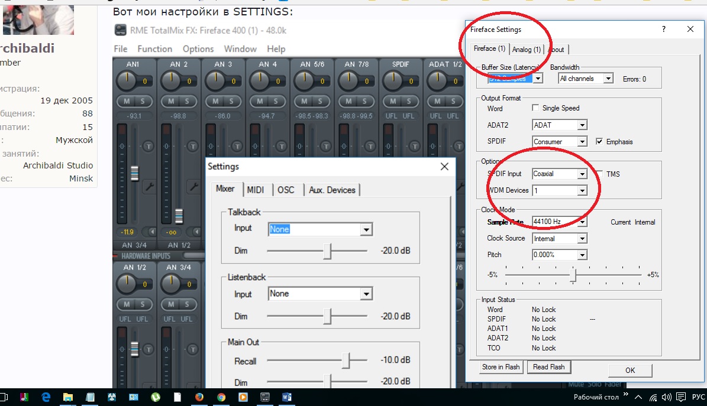Solo the AN 3 channel
Viewport: 707px width, 406px height.
(x=231, y=102)
